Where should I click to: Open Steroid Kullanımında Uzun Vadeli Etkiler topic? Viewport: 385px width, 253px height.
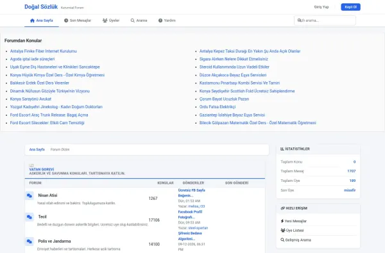(x=234, y=67)
